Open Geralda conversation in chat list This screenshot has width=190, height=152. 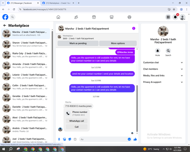click(25, 98)
